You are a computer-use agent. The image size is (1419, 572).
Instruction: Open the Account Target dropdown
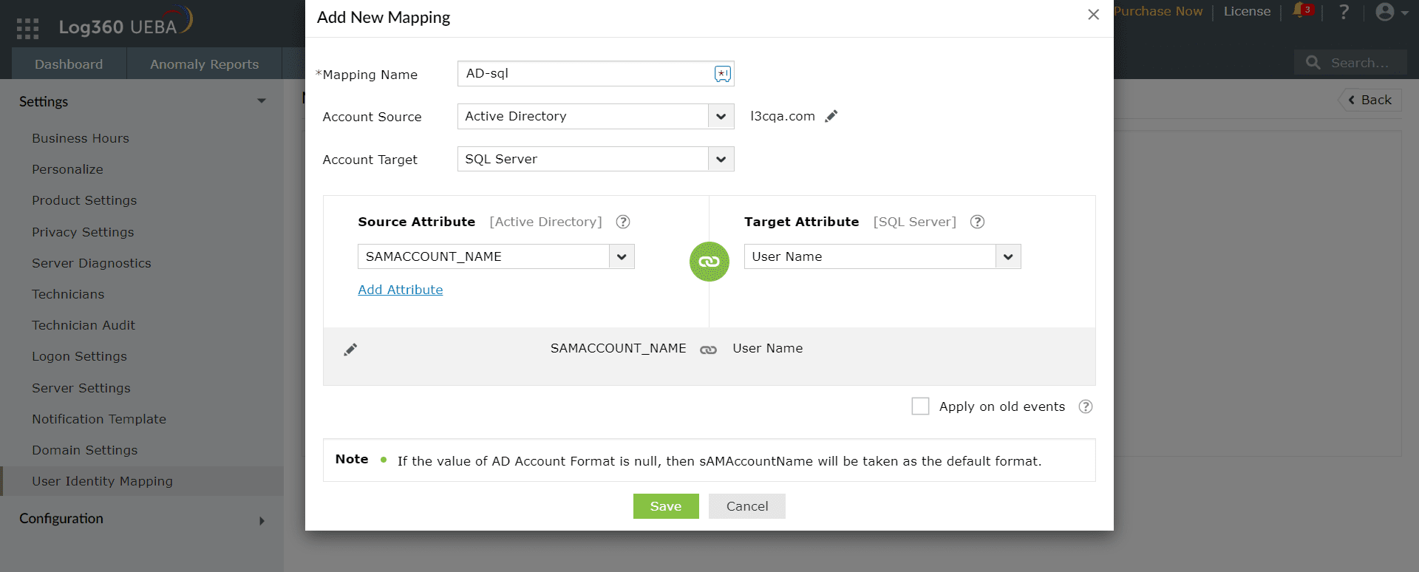721,160
